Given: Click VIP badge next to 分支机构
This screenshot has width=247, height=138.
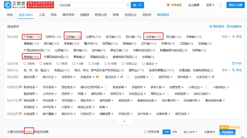Looking at the screenshot, I should click(x=213, y=77).
